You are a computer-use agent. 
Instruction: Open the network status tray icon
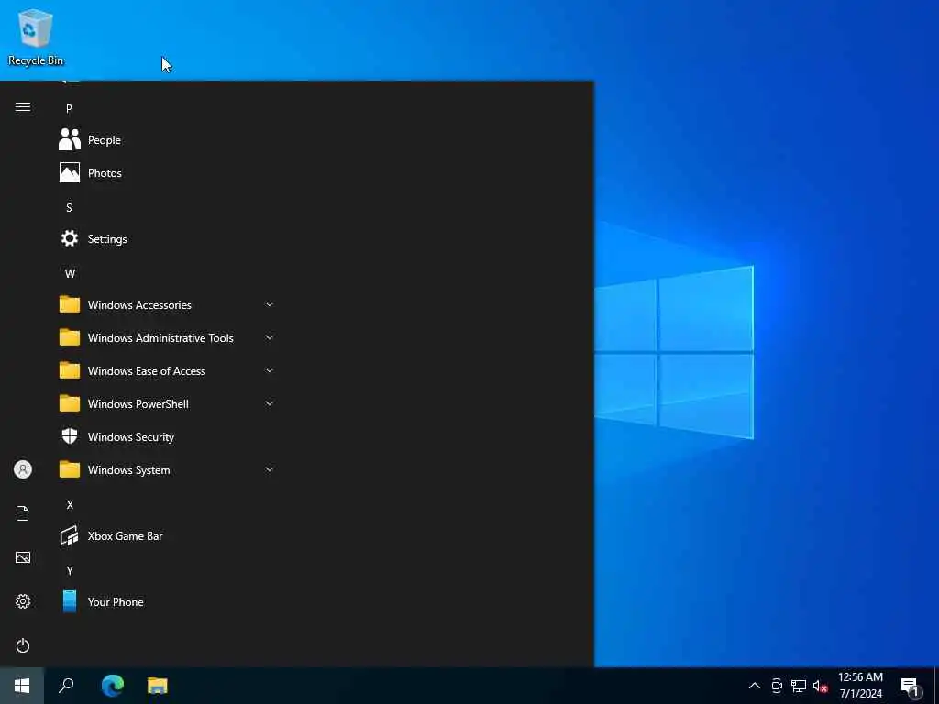[799, 686]
